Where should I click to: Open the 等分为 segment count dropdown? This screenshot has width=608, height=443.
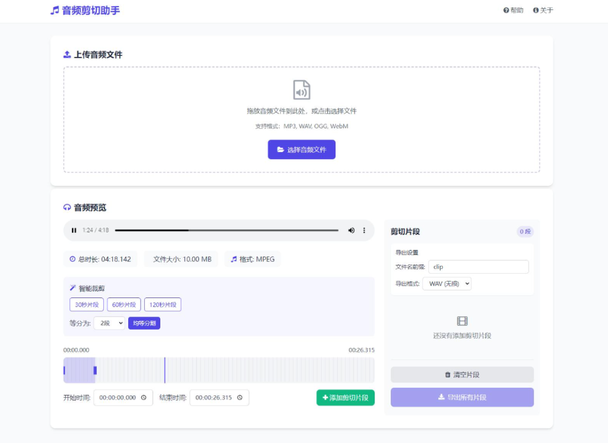pyautogui.click(x=109, y=324)
